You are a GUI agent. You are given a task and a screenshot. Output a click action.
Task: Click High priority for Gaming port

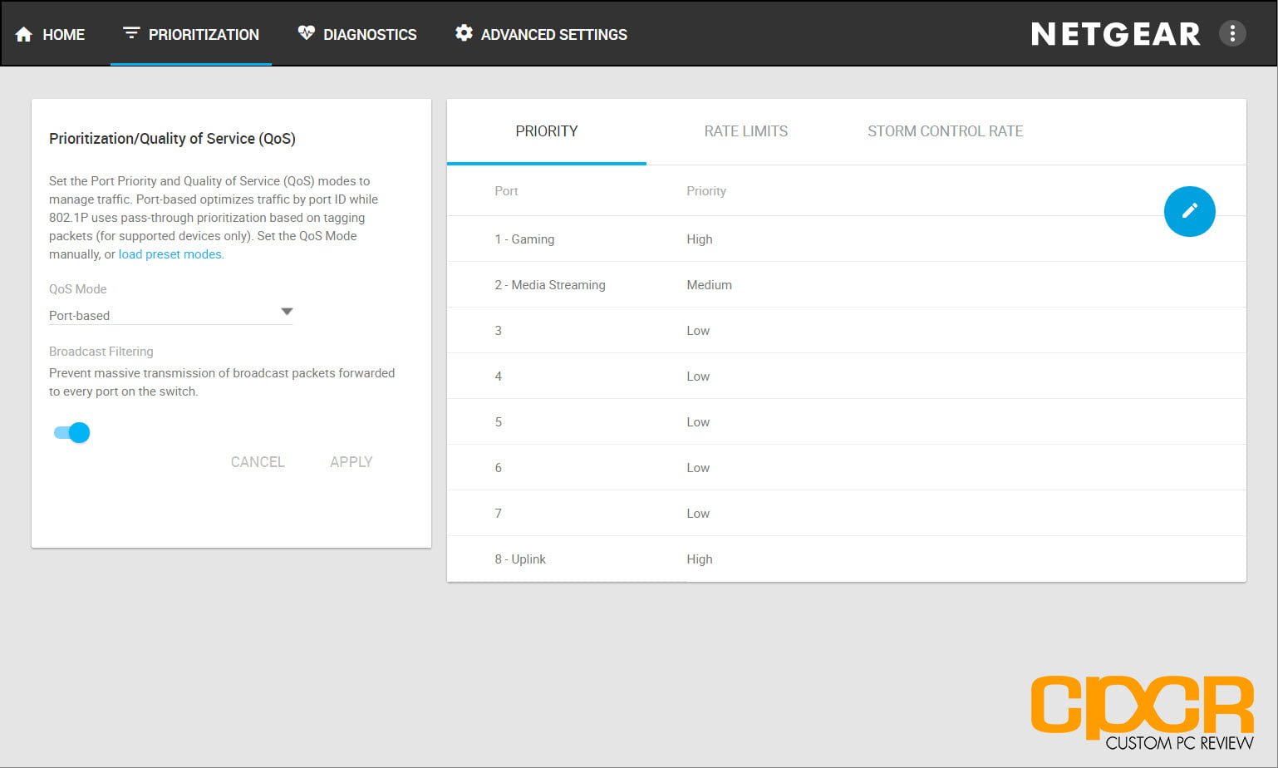[x=700, y=239]
